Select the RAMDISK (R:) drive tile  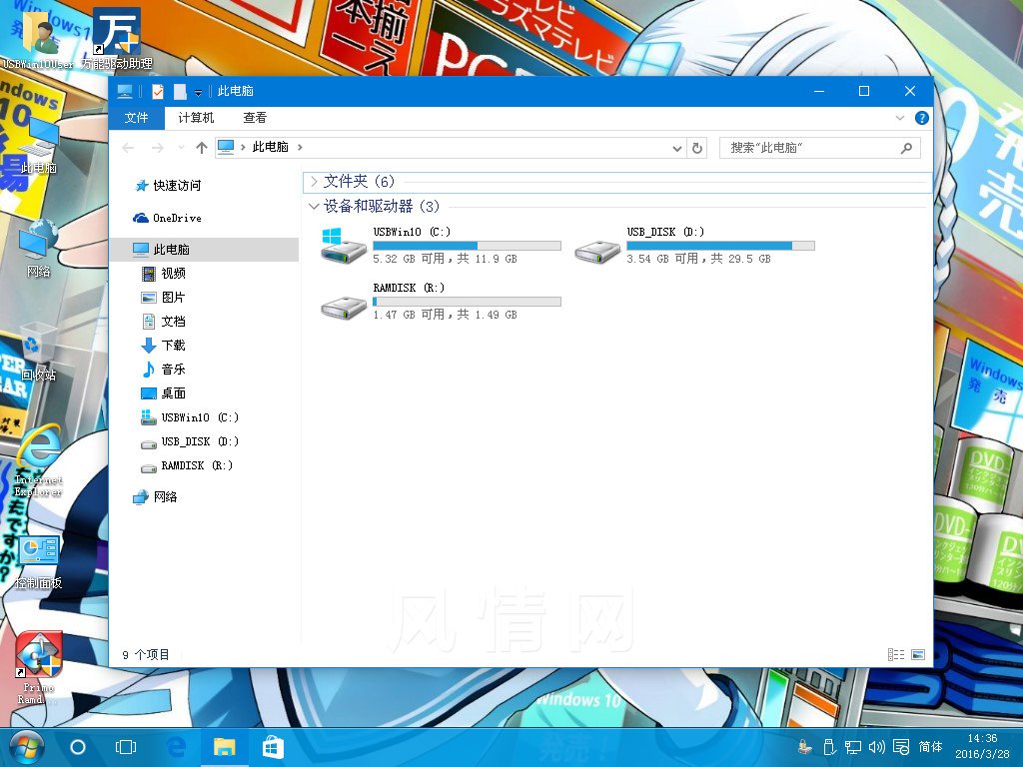[x=441, y=302]
